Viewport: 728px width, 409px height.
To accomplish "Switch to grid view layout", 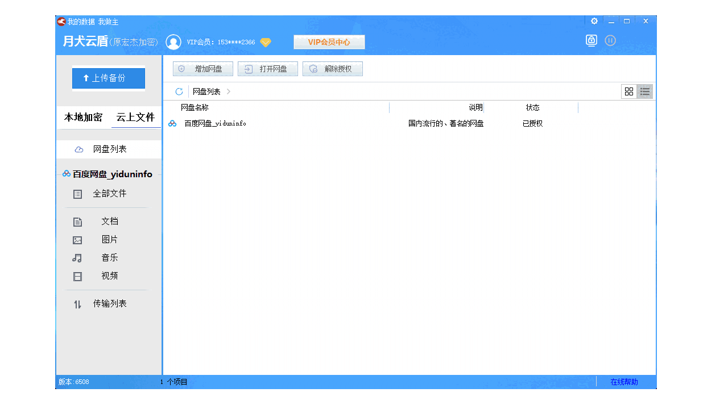I will click(x=629, y=91).
